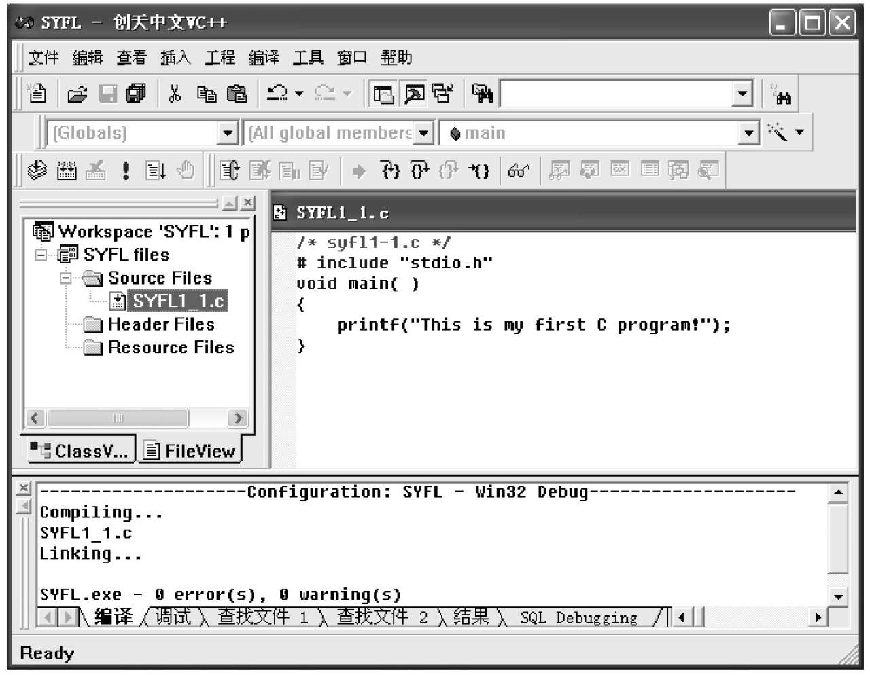Click the Find in Files icon
The image size is (870, 675).
[x=482, y=94]
